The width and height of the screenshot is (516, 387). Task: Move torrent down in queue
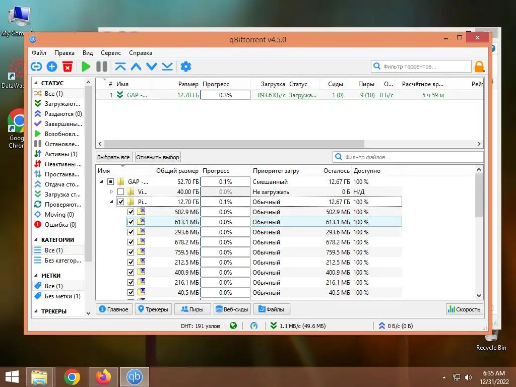tap(152, 67)
